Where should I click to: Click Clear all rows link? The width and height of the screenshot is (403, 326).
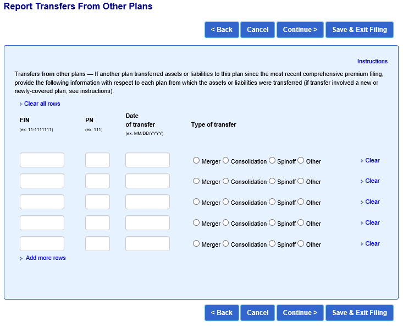[42, 104]
